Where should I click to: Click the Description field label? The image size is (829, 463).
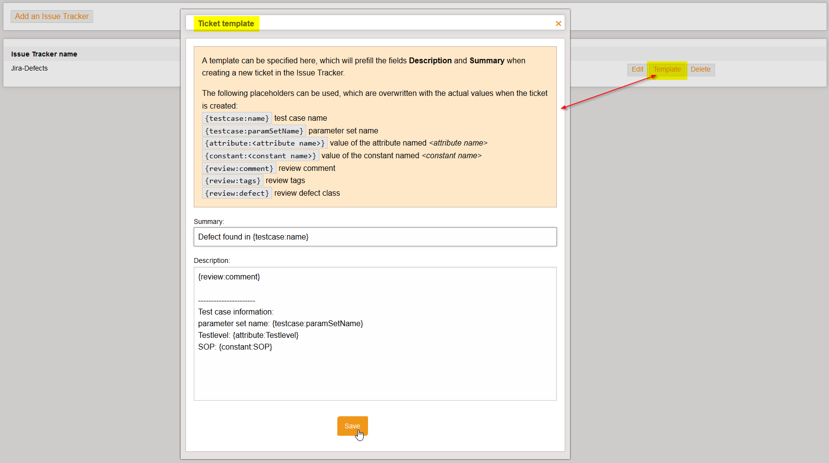tap(212, 260)
